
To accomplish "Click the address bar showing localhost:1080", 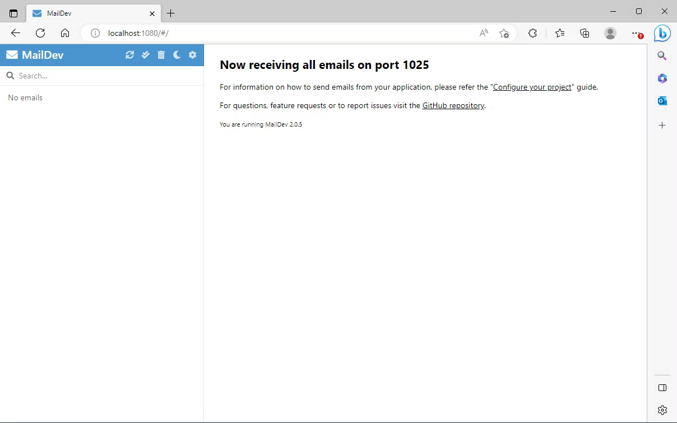I will point(280,33).
